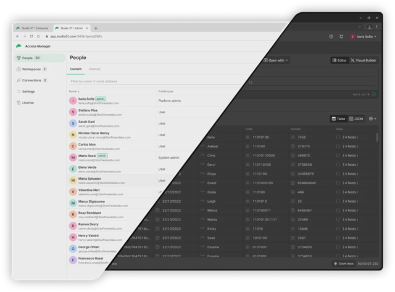Open Connections in the sidebar

31,81
